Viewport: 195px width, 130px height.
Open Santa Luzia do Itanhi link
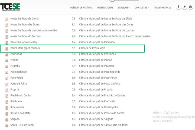(22, 125)
